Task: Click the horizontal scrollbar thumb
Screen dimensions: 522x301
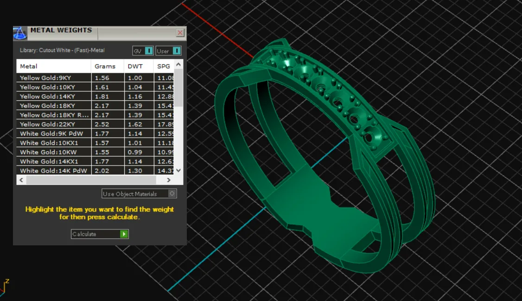Action: click(91, 180)
